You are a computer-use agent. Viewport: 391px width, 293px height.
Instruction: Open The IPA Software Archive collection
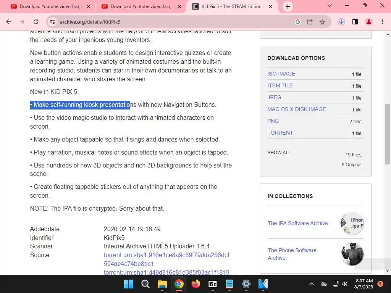click(x=298, y=223)
